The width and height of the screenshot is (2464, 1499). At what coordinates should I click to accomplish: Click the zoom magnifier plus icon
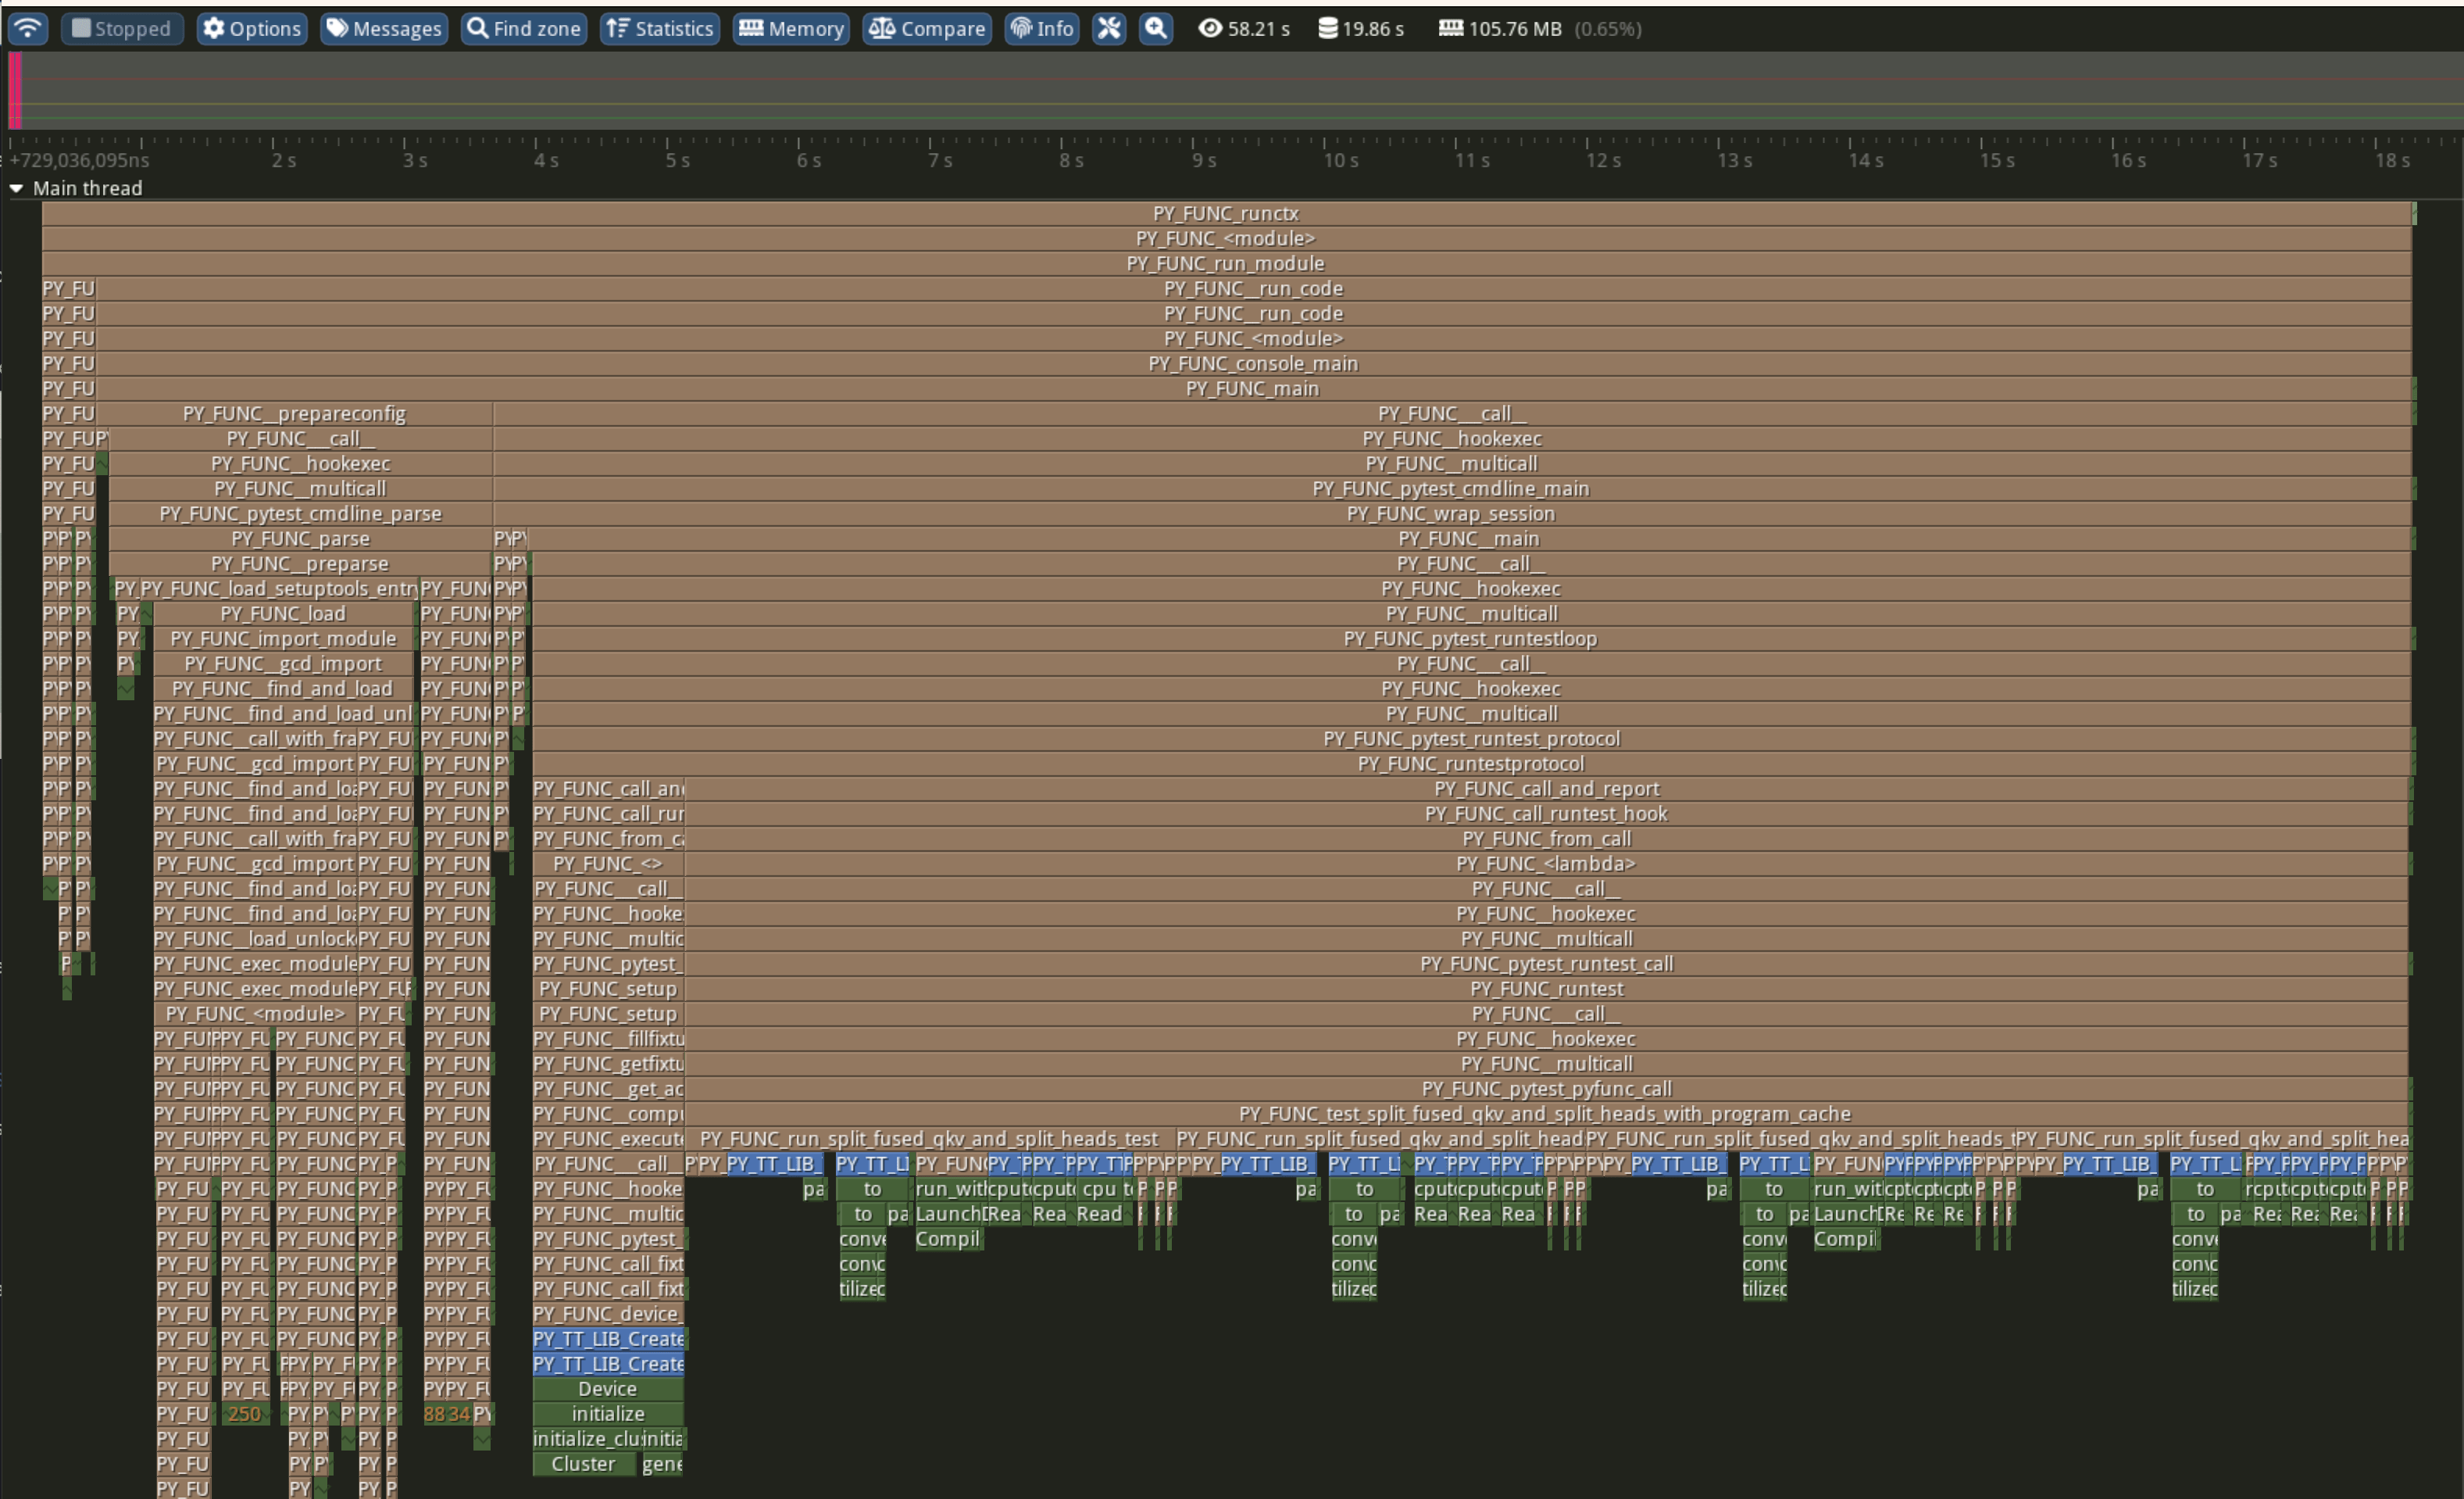pyautogui.click(x=1155, y=28)
